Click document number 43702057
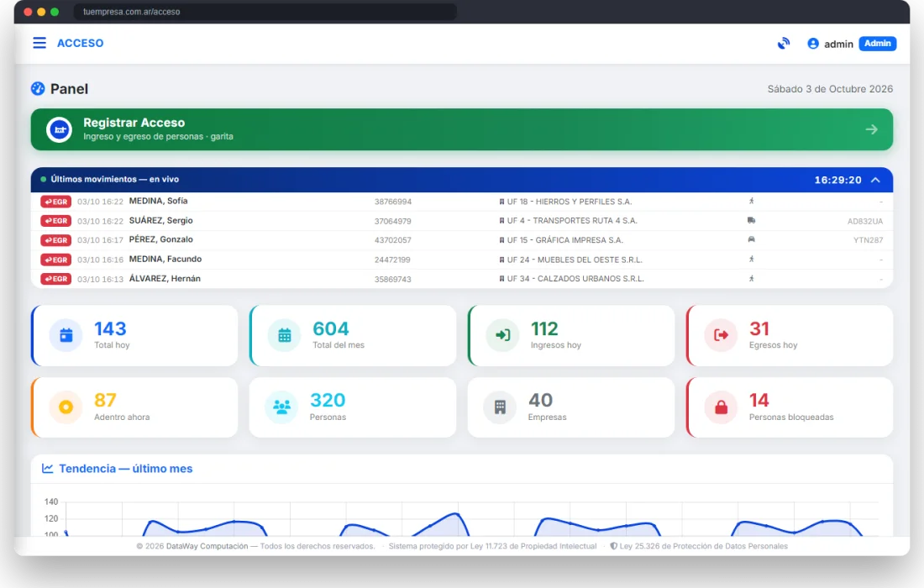924x588 pixels. coord(393,240)
